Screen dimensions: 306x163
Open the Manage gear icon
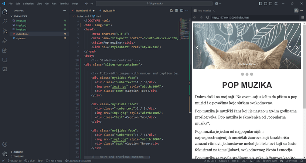pos(5,154)
